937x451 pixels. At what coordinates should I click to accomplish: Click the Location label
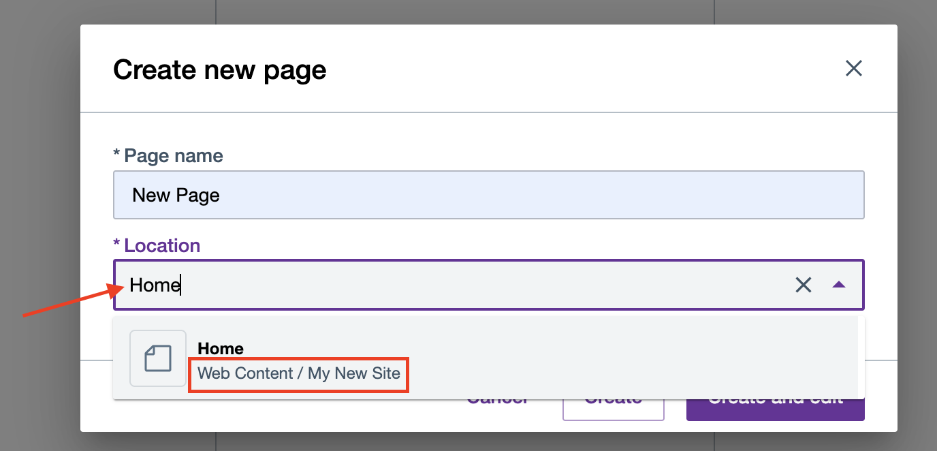(x=157, y=245)
